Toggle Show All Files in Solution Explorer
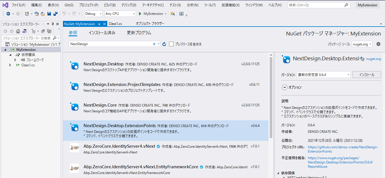 pos(49,31)
